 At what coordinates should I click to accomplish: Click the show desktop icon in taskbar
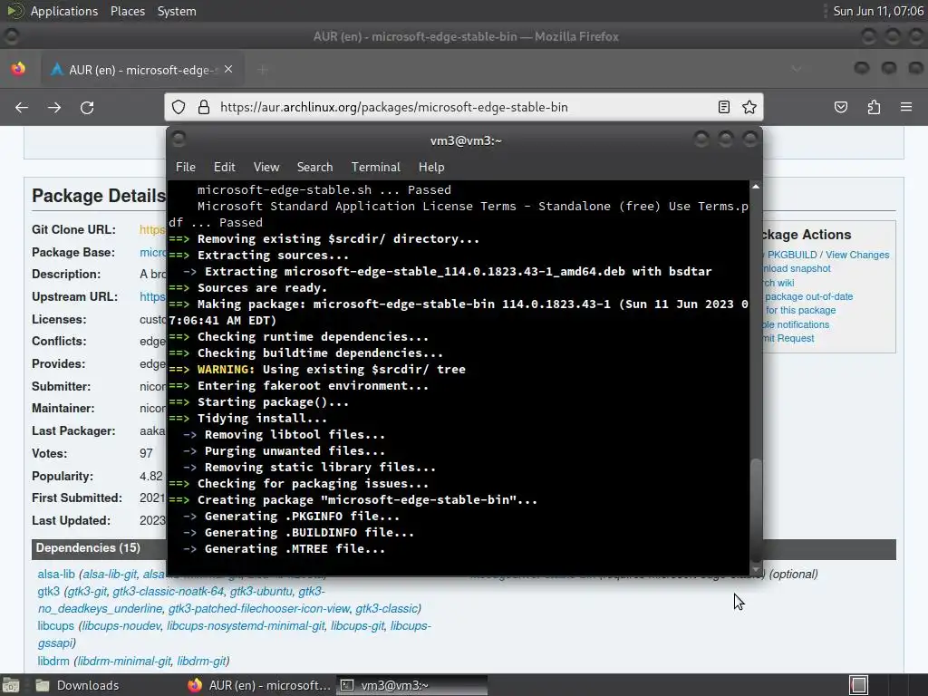coord(11,685)
